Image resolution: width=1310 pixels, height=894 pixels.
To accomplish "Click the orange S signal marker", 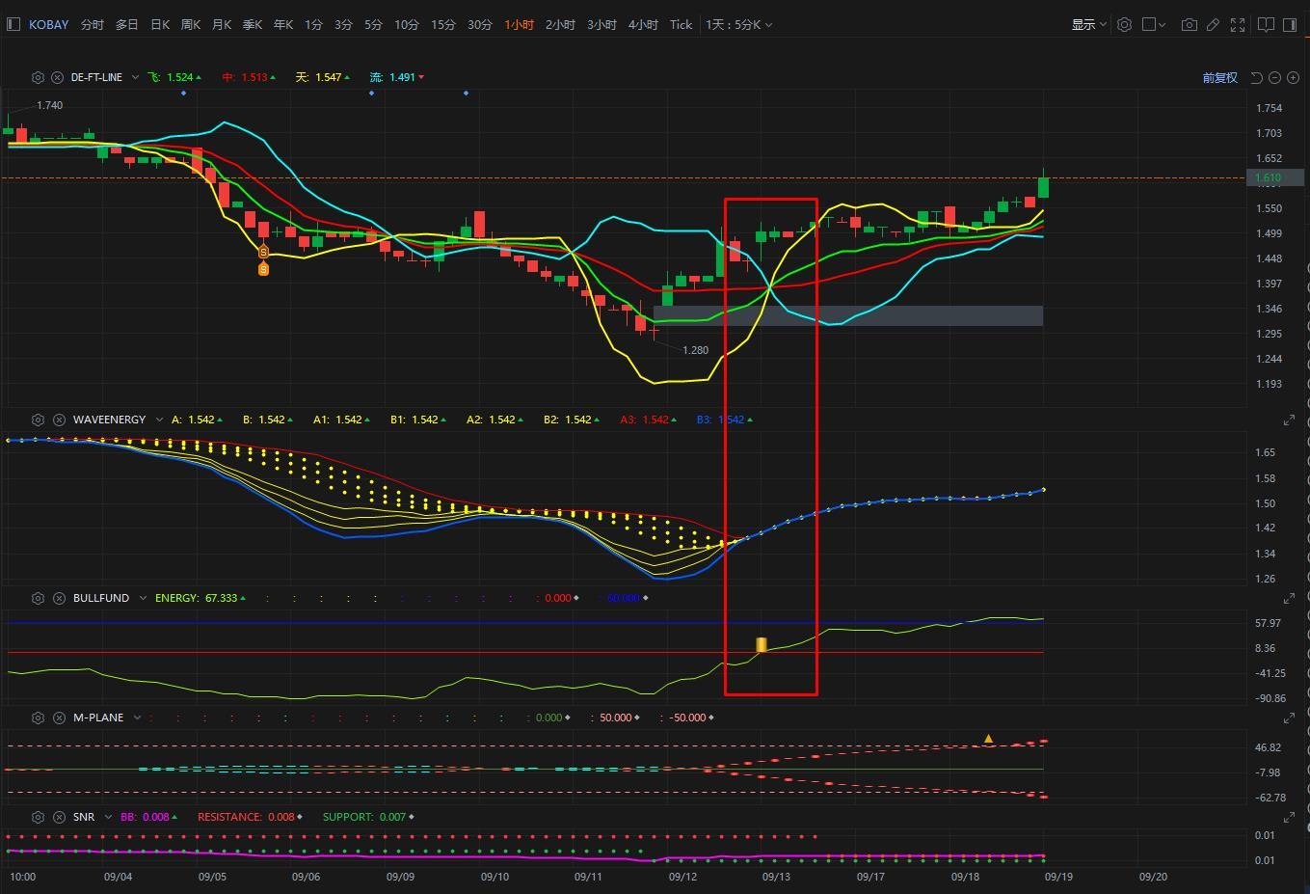I will coord(263,269).
